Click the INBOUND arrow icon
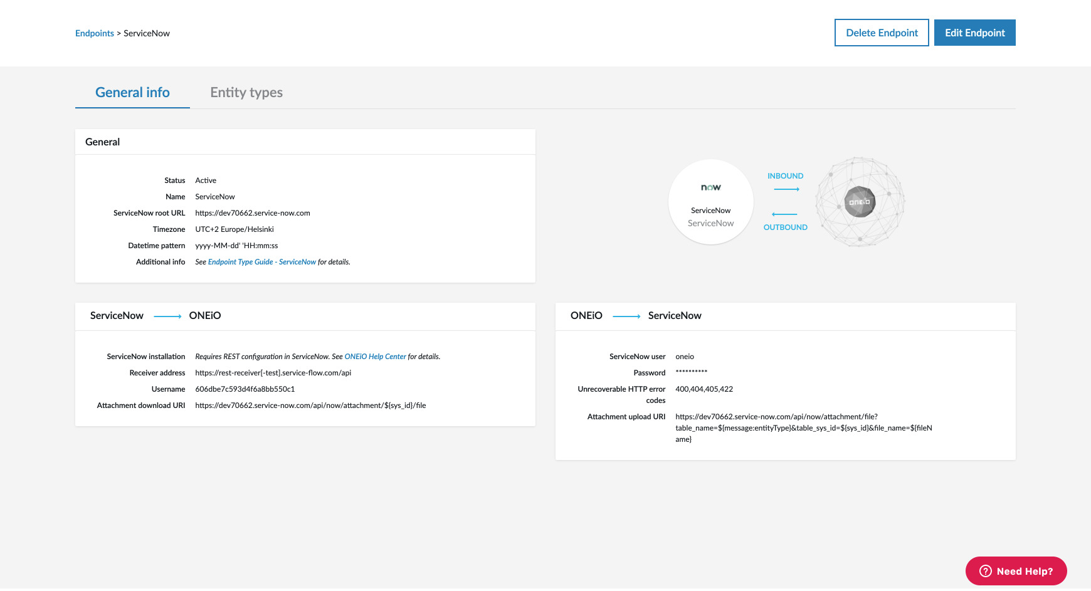The width and height of the screenshot is (1091, 591). point(786,189)
